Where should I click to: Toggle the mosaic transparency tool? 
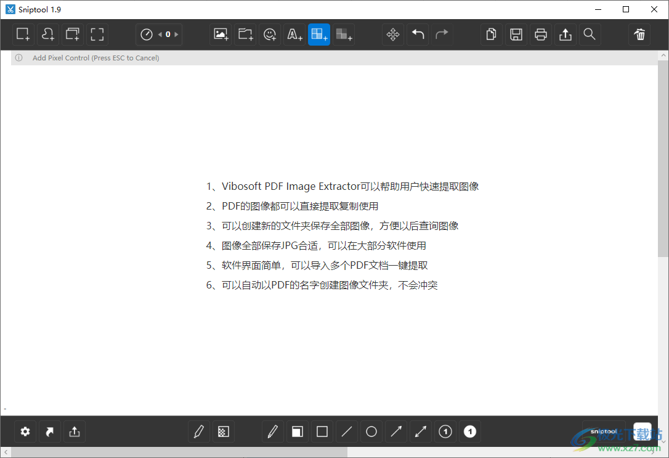(223, 431)
